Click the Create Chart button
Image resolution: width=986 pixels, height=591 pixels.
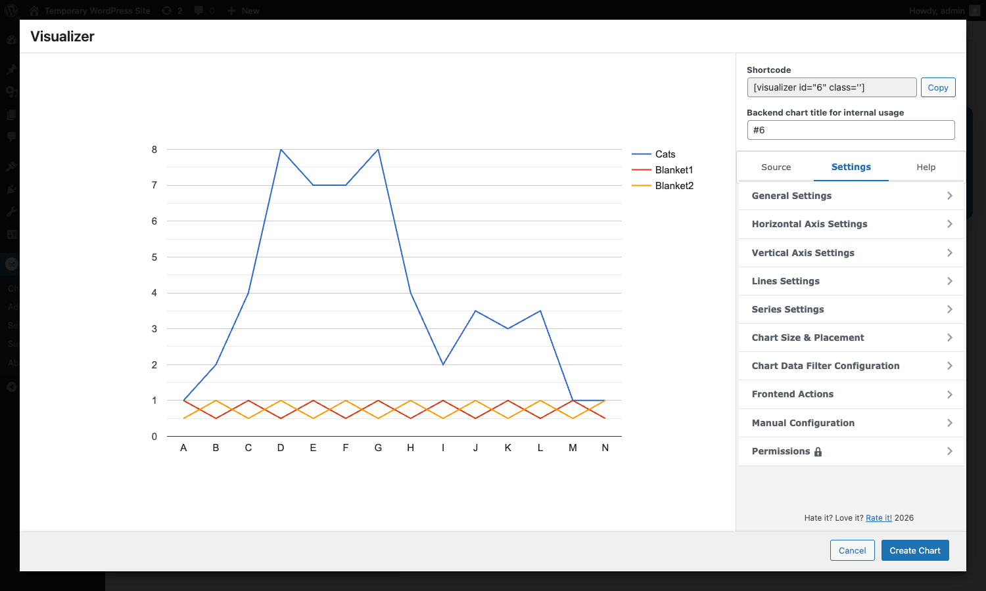915,550
